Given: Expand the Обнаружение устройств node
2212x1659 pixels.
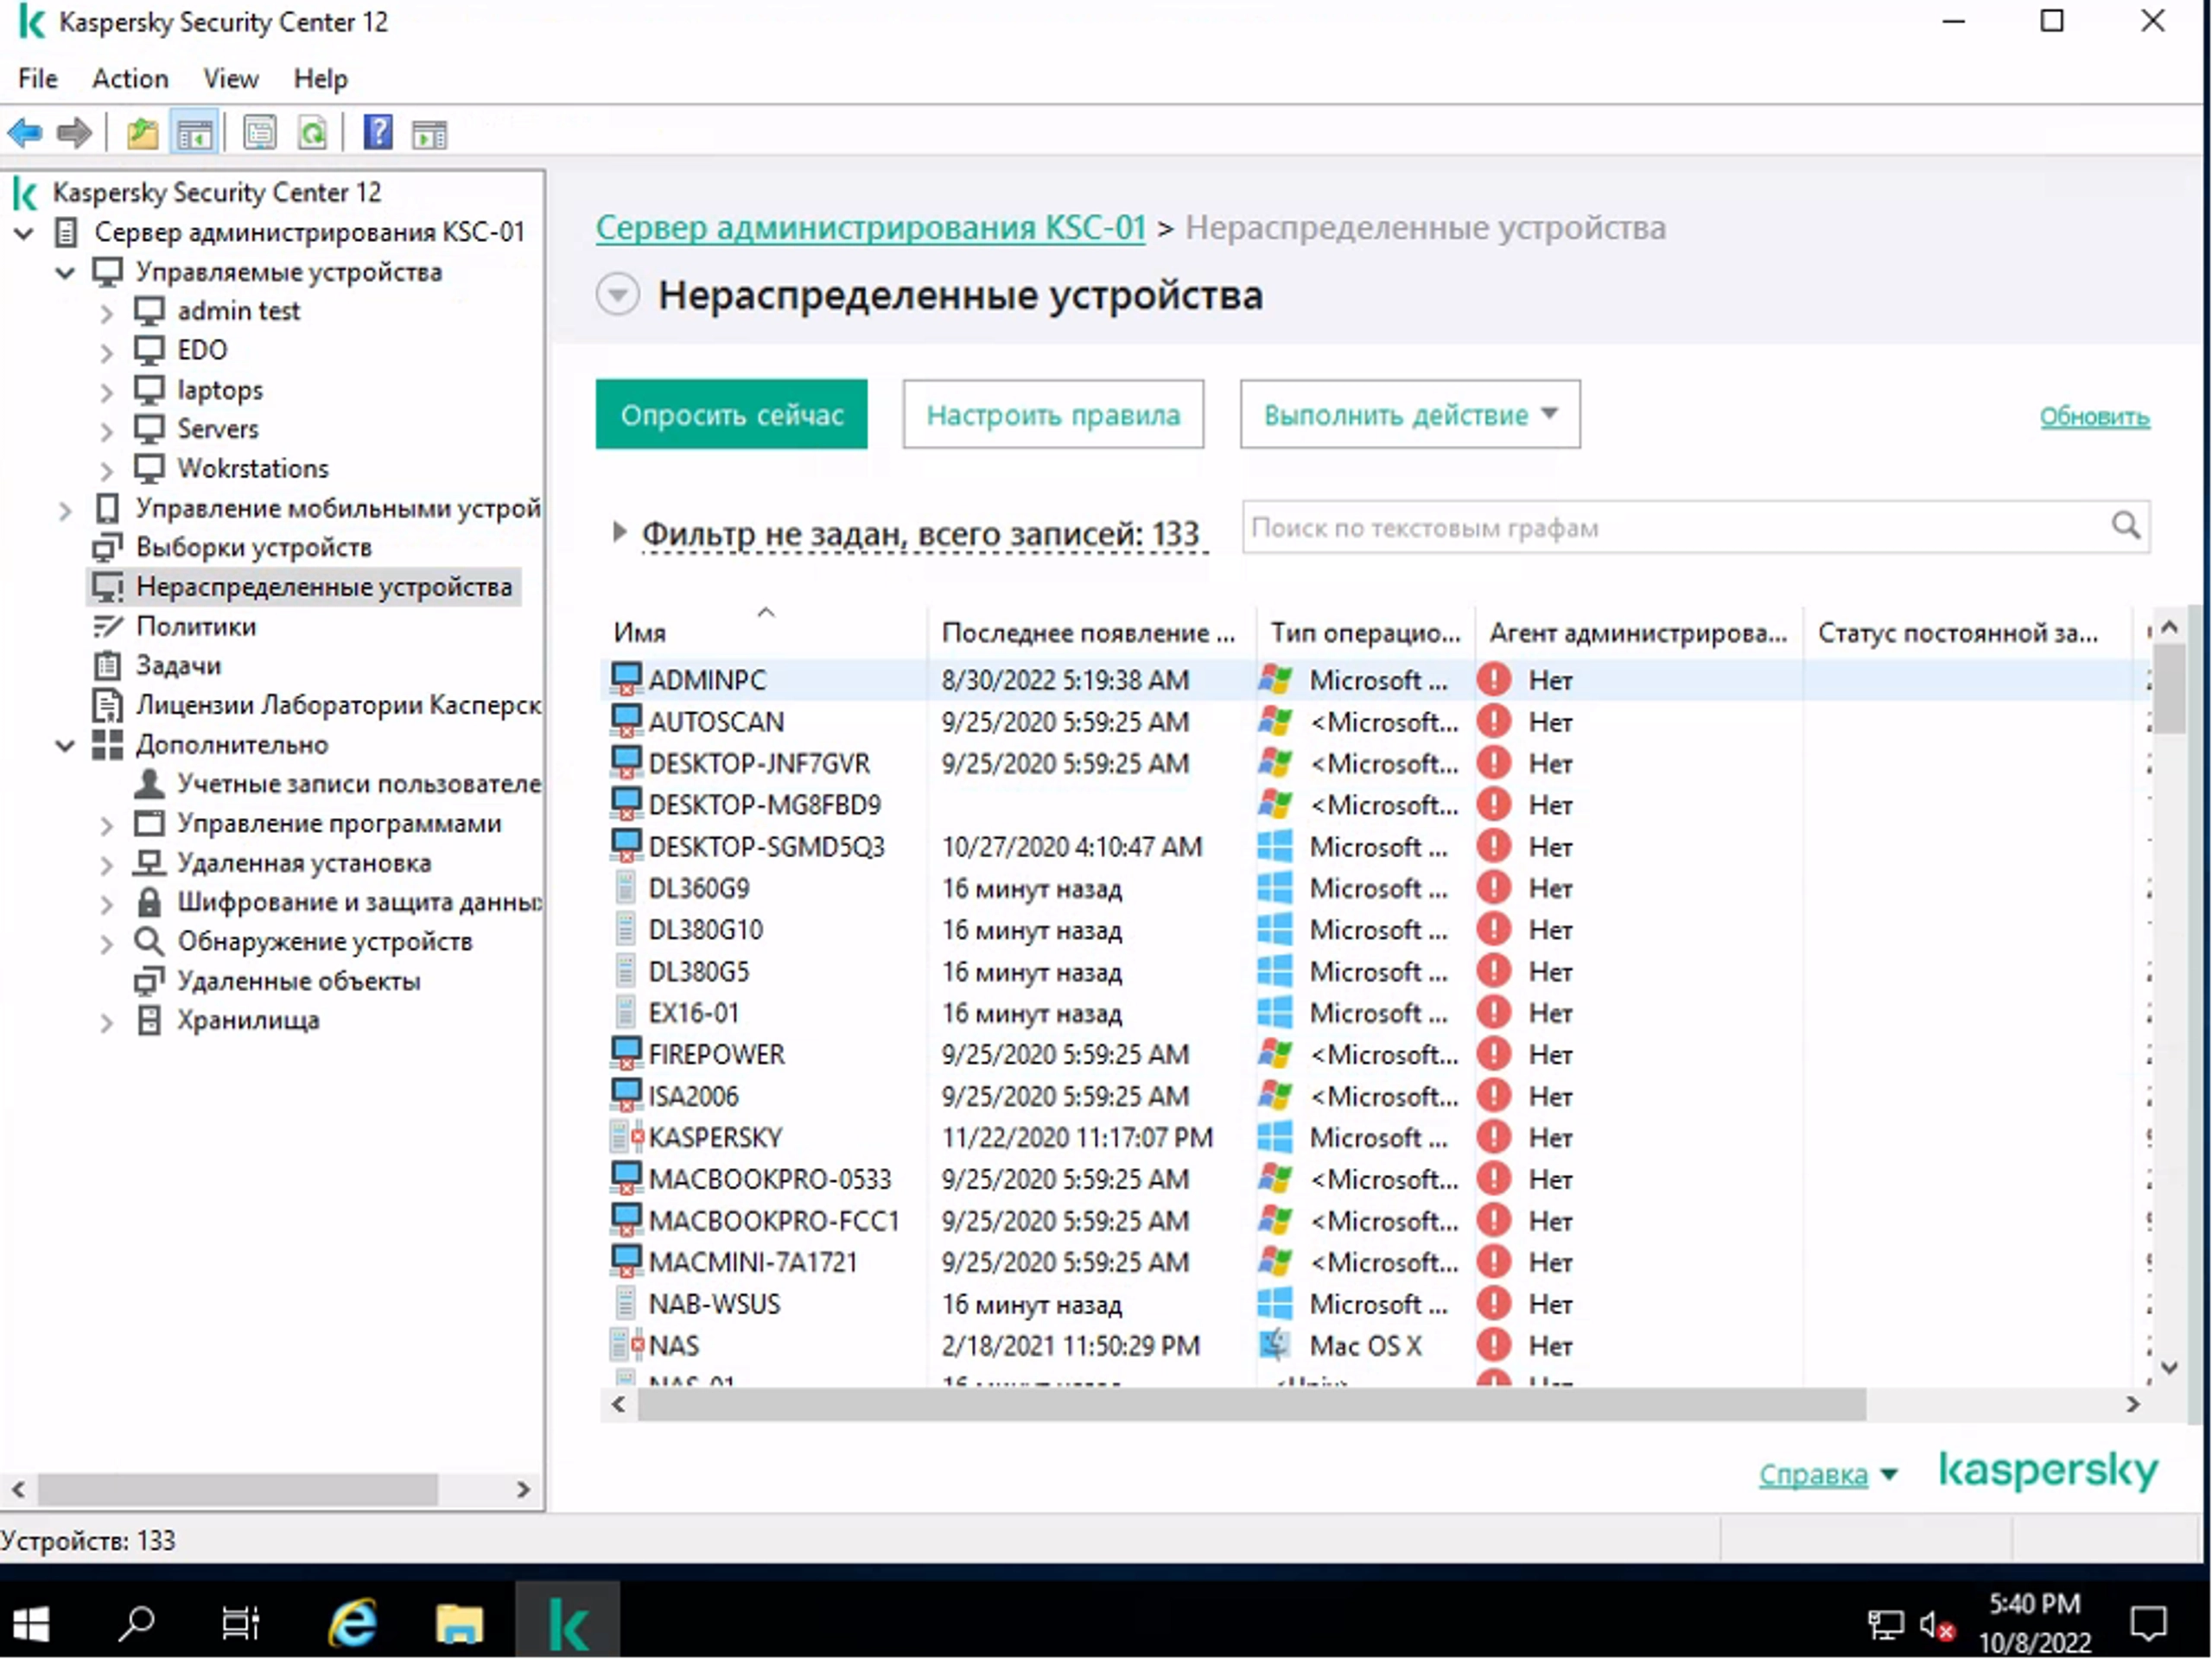Looking at the screenshot, I should click(x=107, y=943).
